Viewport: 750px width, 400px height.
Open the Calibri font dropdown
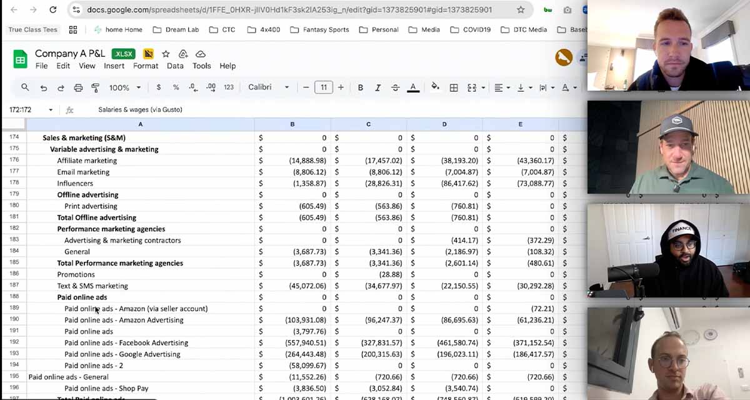pyautogui.click(x=269, y=87)
